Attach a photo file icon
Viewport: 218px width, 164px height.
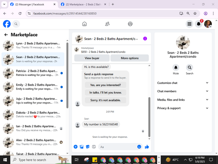click(x=82, y=147)
